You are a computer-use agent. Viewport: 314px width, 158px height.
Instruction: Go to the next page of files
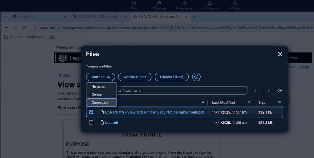[x=269, y=91]
